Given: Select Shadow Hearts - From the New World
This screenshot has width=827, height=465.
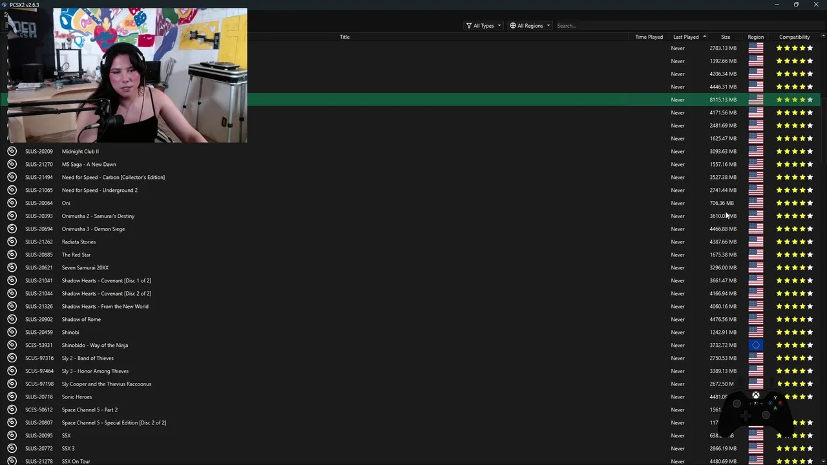Looking at the screenshot, I should [x=105, y=306].
